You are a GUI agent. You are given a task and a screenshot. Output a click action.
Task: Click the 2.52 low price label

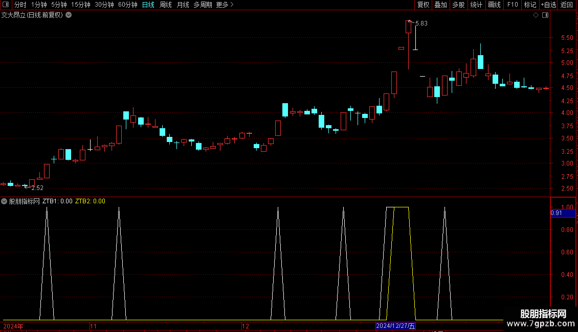pos(37,188)
